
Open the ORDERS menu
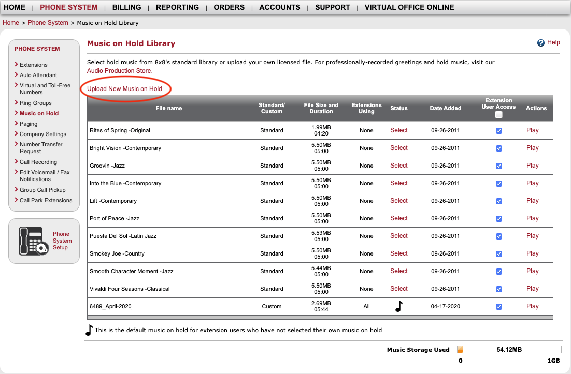[229, 7]
